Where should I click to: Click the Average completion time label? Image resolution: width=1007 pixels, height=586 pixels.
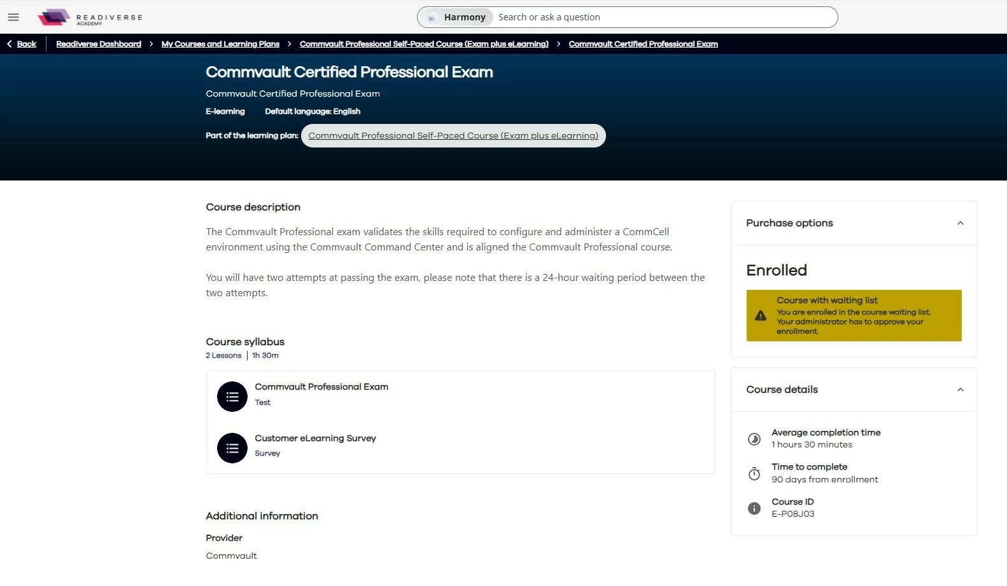pyautogui.click(x=826, y=432)
